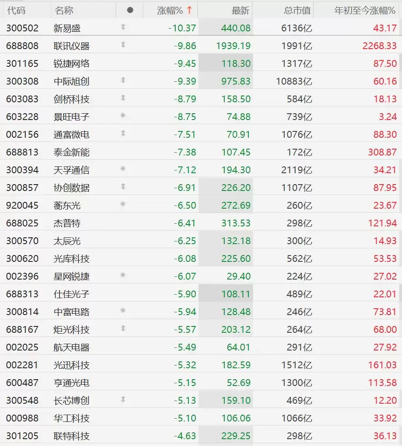Click the star icon in 天孚通信 row
This screenshot has height=446, width=402.
point(123,169)
